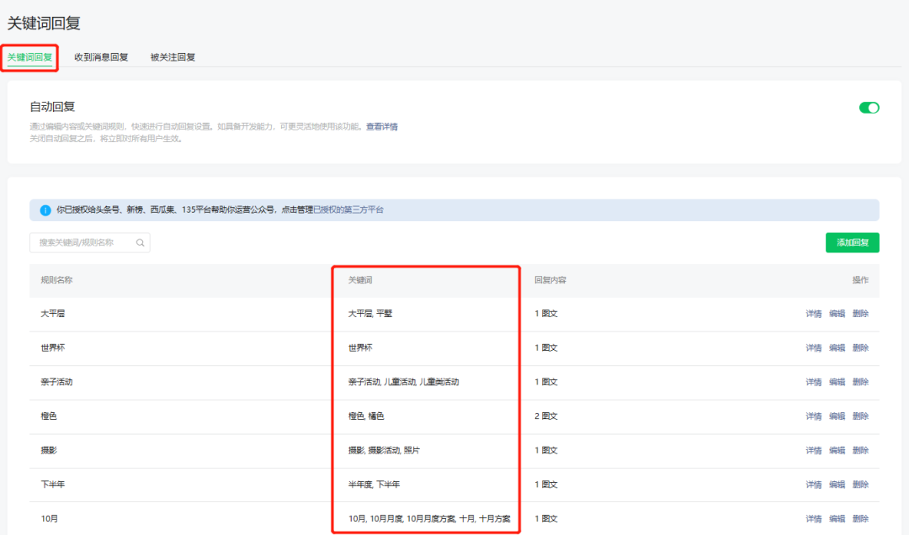
Task: Open 已授权的第三方平台 link
Action: [x=348, y=210]
